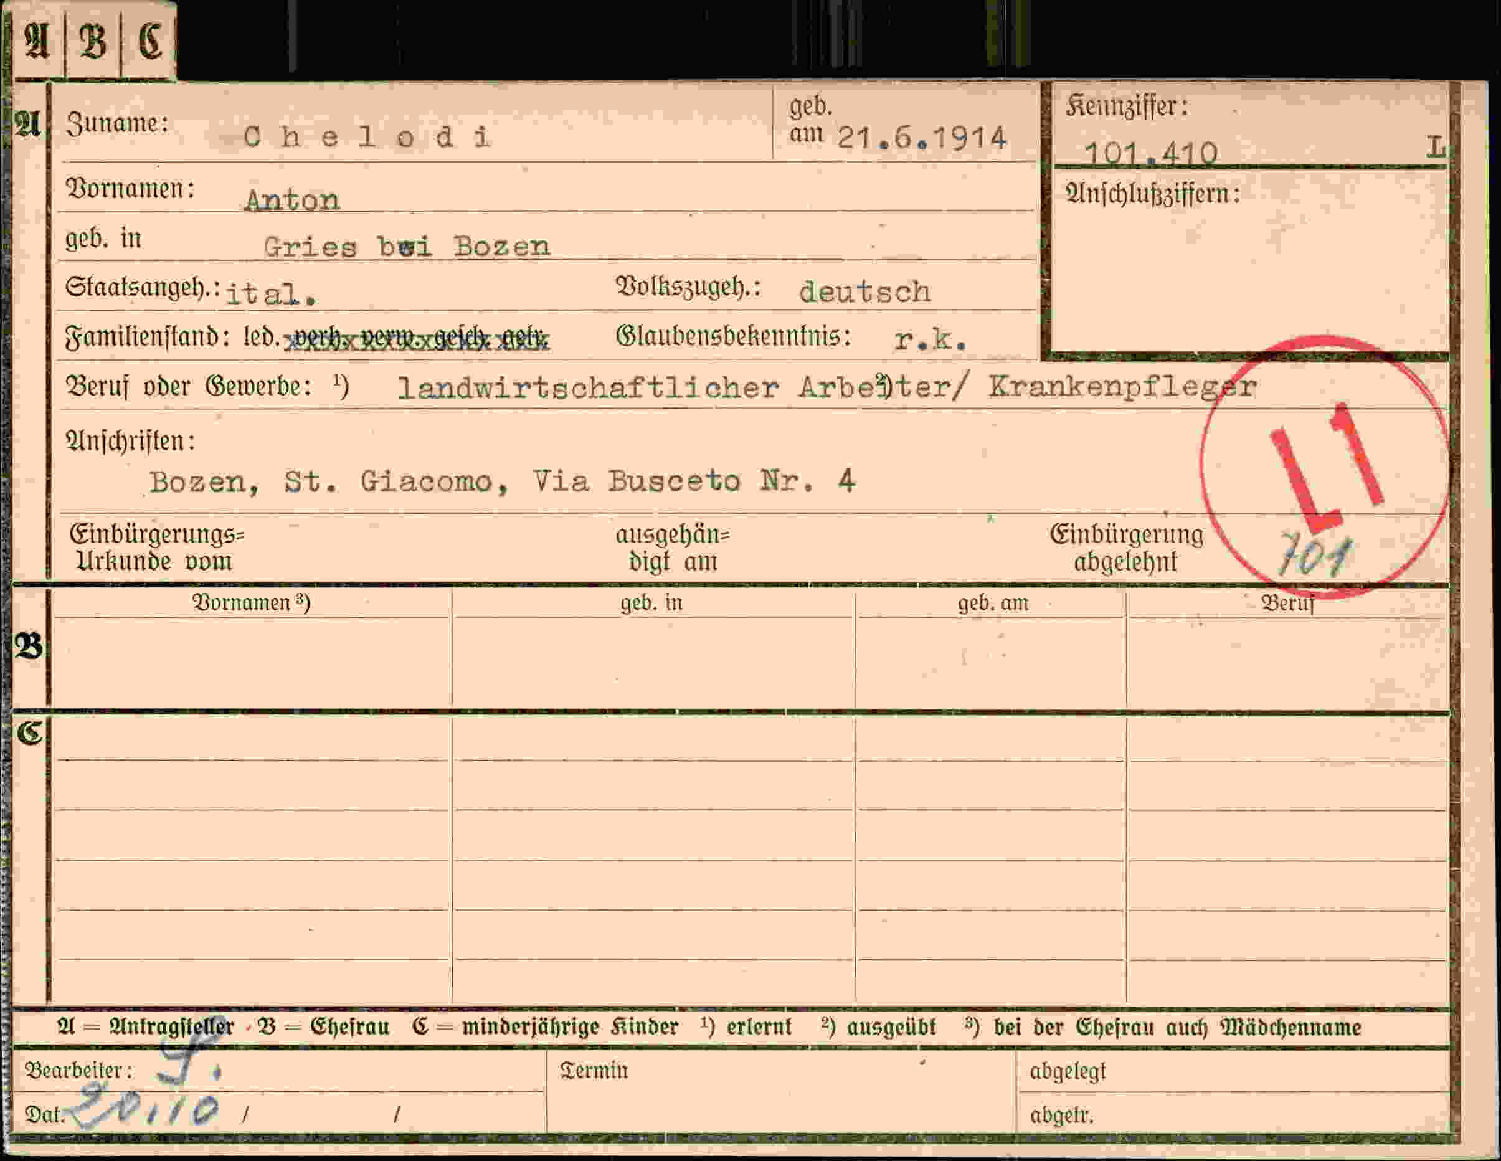Image resolution: width=1501 pixels, height=1161 pixels.
Task: Click the 'ausgehändigt am' label
Action: pos(673,548)
